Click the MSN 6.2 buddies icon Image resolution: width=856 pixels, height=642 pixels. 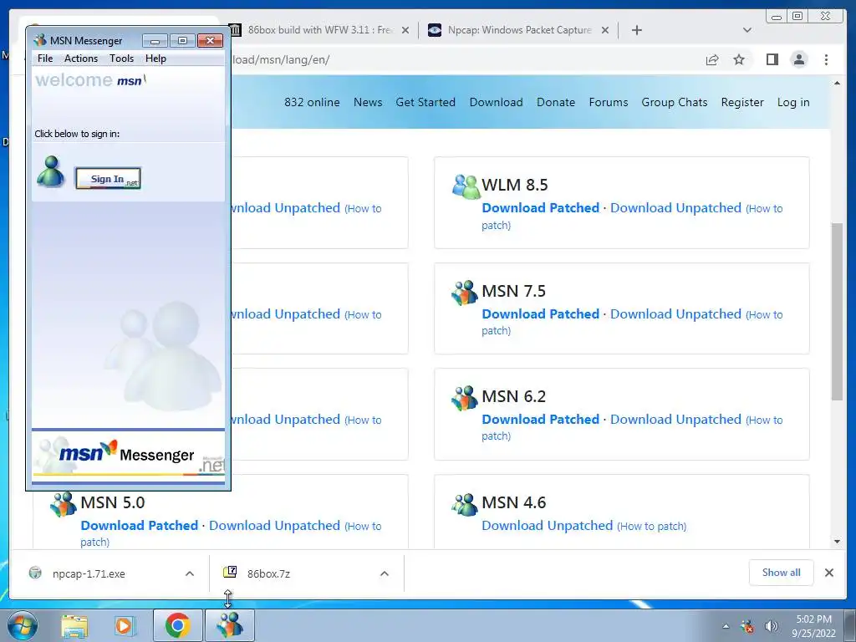pos(465,397)
